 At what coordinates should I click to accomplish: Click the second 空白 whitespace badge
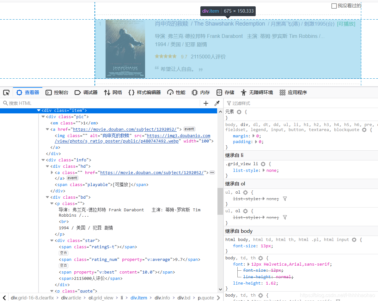pos(64,266)
